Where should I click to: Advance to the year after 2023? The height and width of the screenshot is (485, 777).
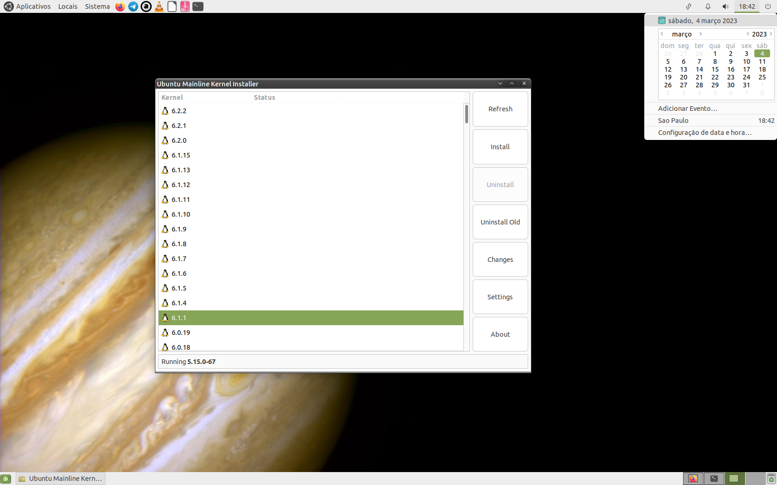771,34
